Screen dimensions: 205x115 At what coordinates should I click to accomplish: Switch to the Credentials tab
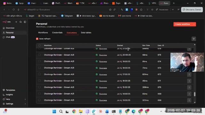coord(57,33)
